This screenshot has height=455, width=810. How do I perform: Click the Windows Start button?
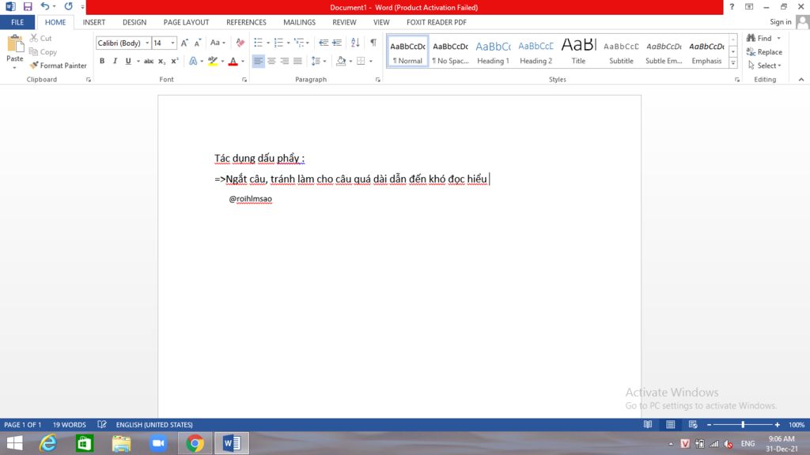coord(14,443)
